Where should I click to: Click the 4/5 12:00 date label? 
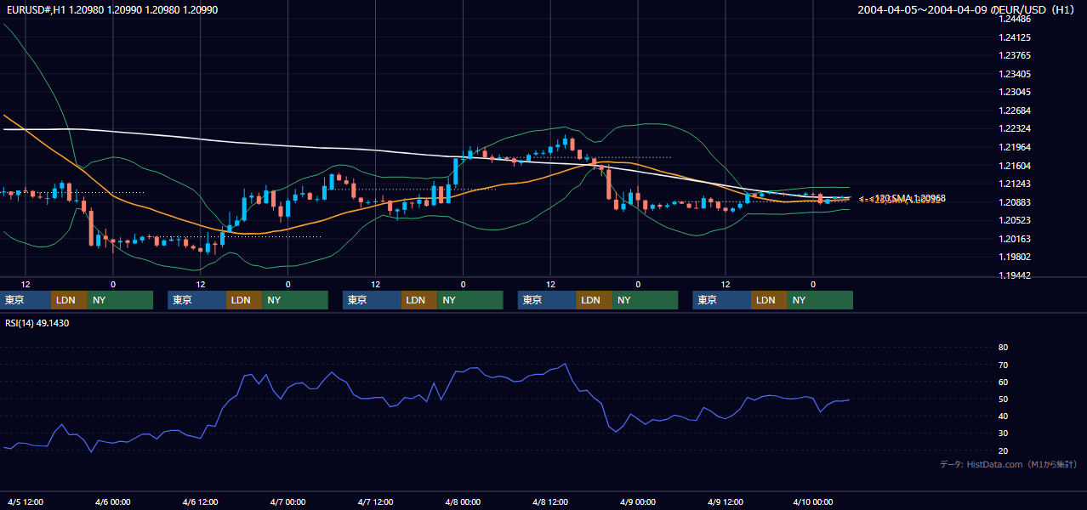(26, 501)
